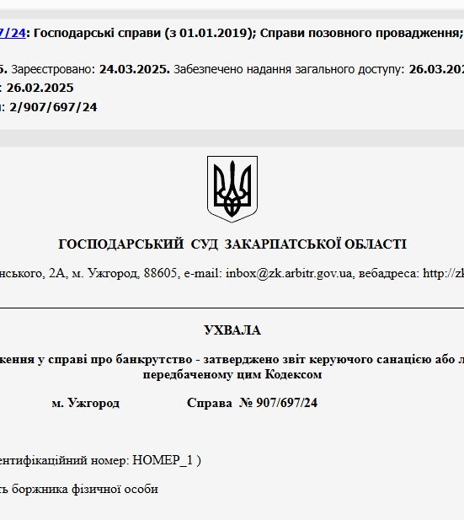Click the text 'вебадреса:' in the court header

(389, 273)
